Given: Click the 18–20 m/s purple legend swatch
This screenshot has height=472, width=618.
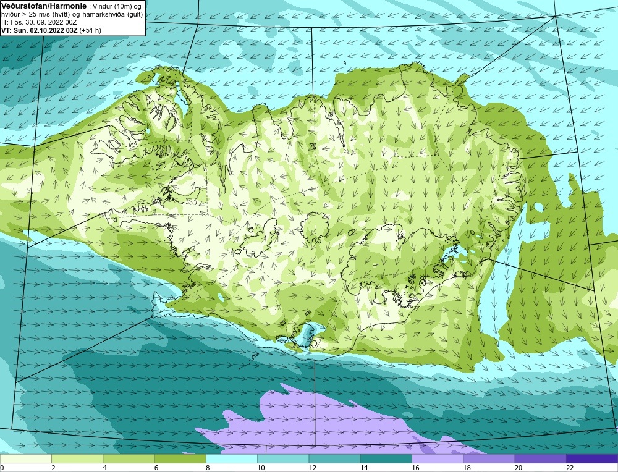Looking at the screenshot, I should [489, 458].
